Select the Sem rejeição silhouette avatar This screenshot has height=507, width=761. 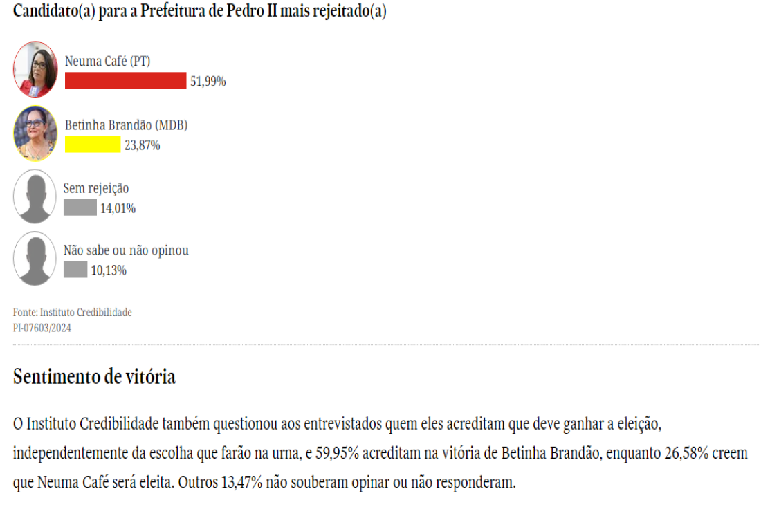(35, 196)
